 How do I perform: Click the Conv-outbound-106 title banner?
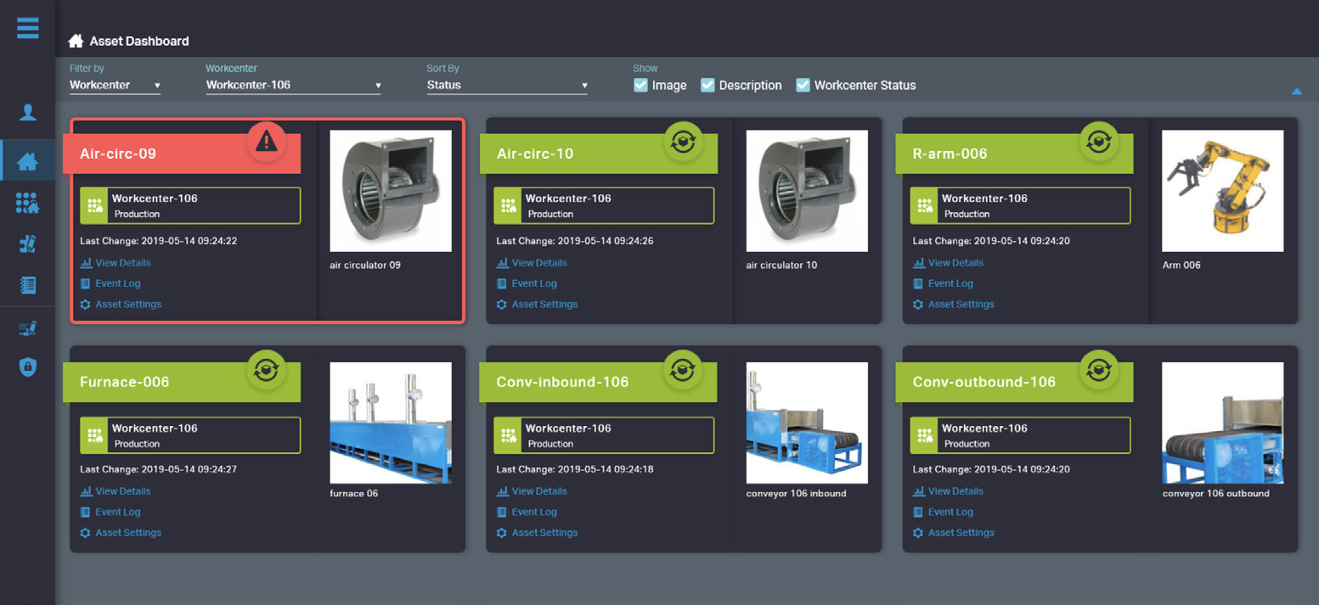[x=1014, y=382]
